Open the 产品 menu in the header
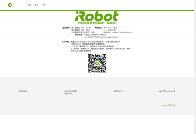The image size is (196, 134). coord(29,5)
